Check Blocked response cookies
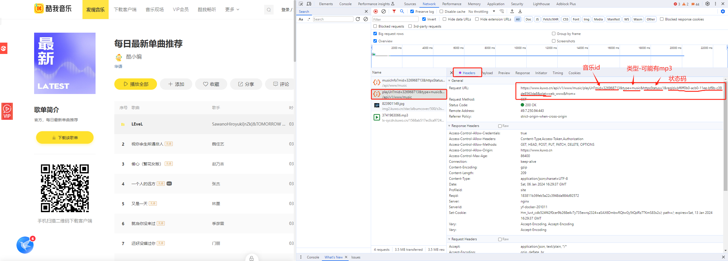 click(x=662, y=19)
